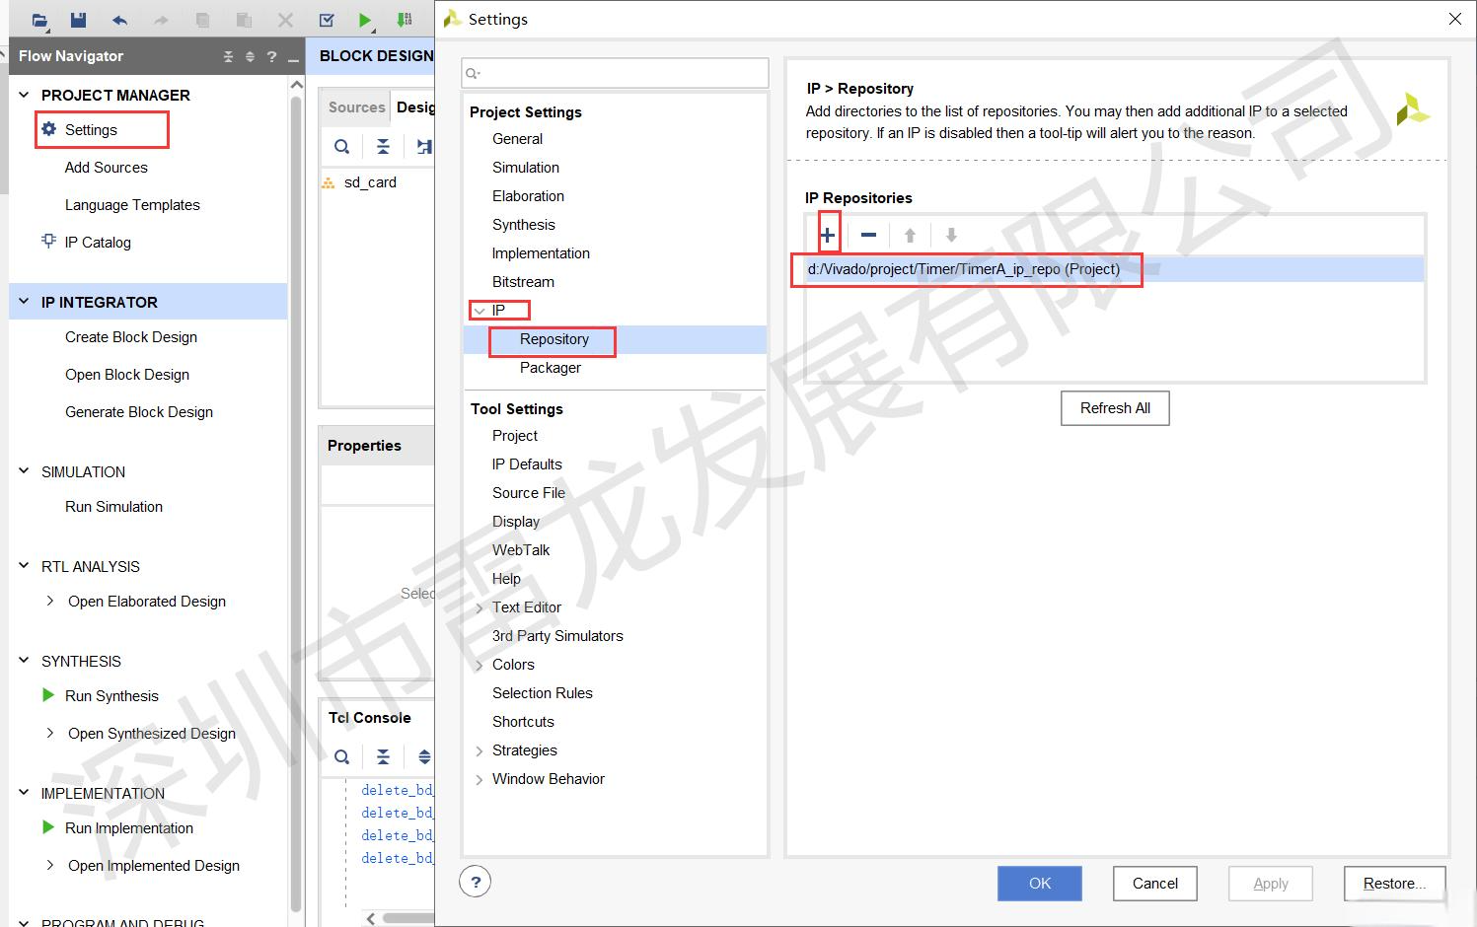This screenshot has width=1477, height=927.
Task: Click the expand all icon in Tcl Console
Action: 424,757
